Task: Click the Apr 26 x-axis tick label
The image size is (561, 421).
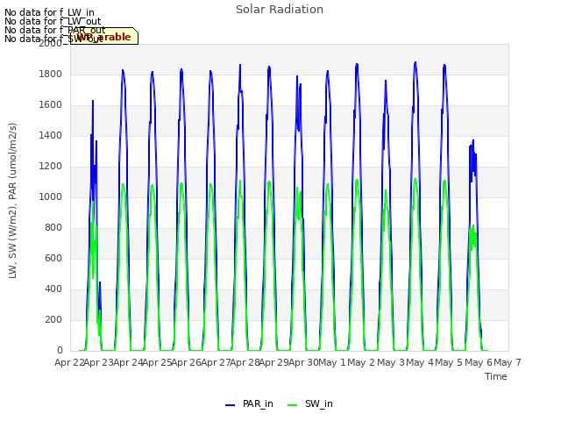Action: [186, 362]
